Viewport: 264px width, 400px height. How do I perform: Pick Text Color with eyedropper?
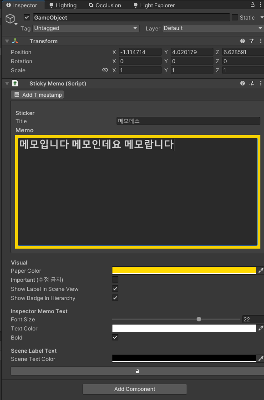click(x=261, y=328)
